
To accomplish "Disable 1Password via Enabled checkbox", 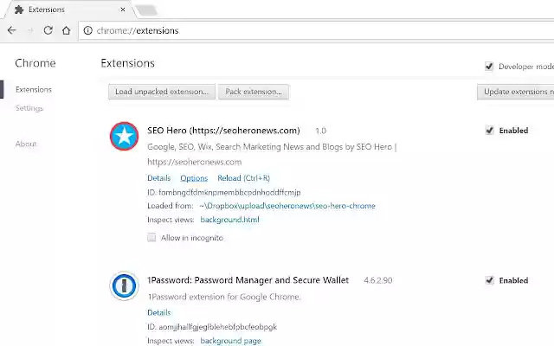I will pyautogui.click(x=489, y=280).
